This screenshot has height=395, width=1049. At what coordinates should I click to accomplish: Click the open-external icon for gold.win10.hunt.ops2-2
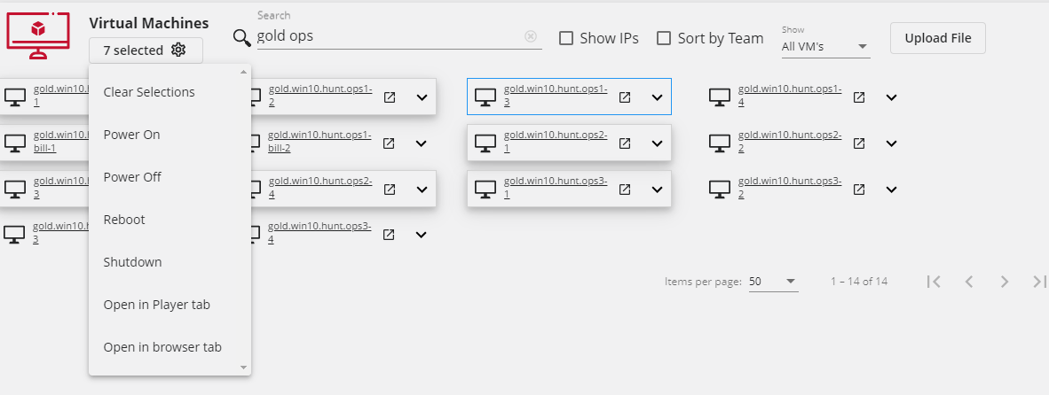[x=859, y=143]
